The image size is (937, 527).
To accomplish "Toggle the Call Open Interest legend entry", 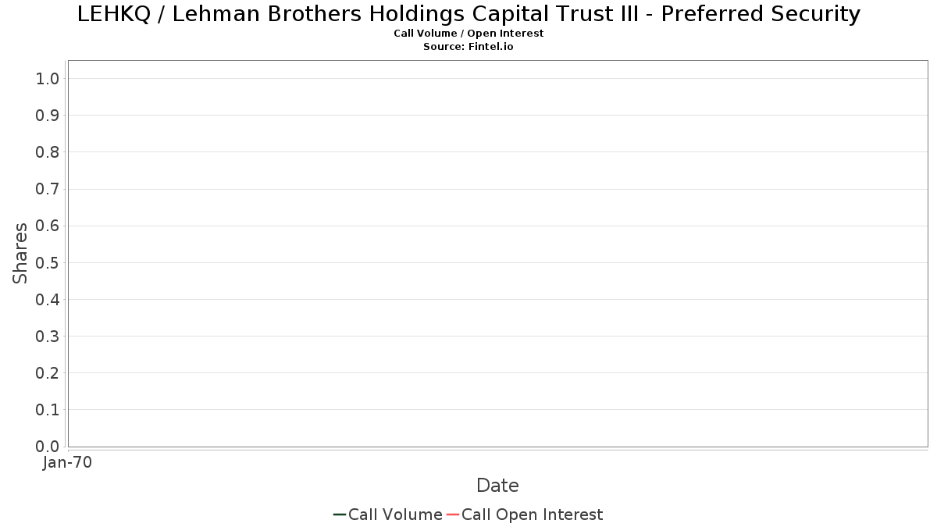I will click(x=532, y=515).
